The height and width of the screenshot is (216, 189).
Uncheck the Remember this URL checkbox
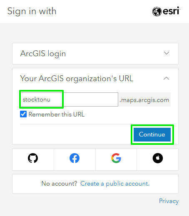tap(23, 114)
